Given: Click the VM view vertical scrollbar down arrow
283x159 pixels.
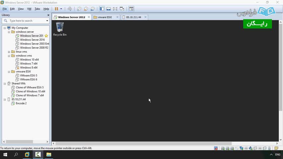Looking at the screenshot, I should [281, 140].
